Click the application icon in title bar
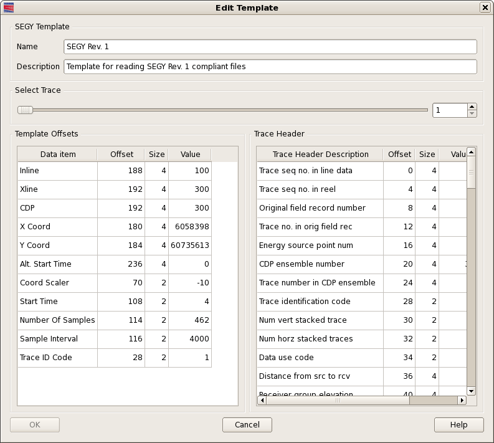The image size is (494, 443). pyautogui.click(x=9, y=7)
